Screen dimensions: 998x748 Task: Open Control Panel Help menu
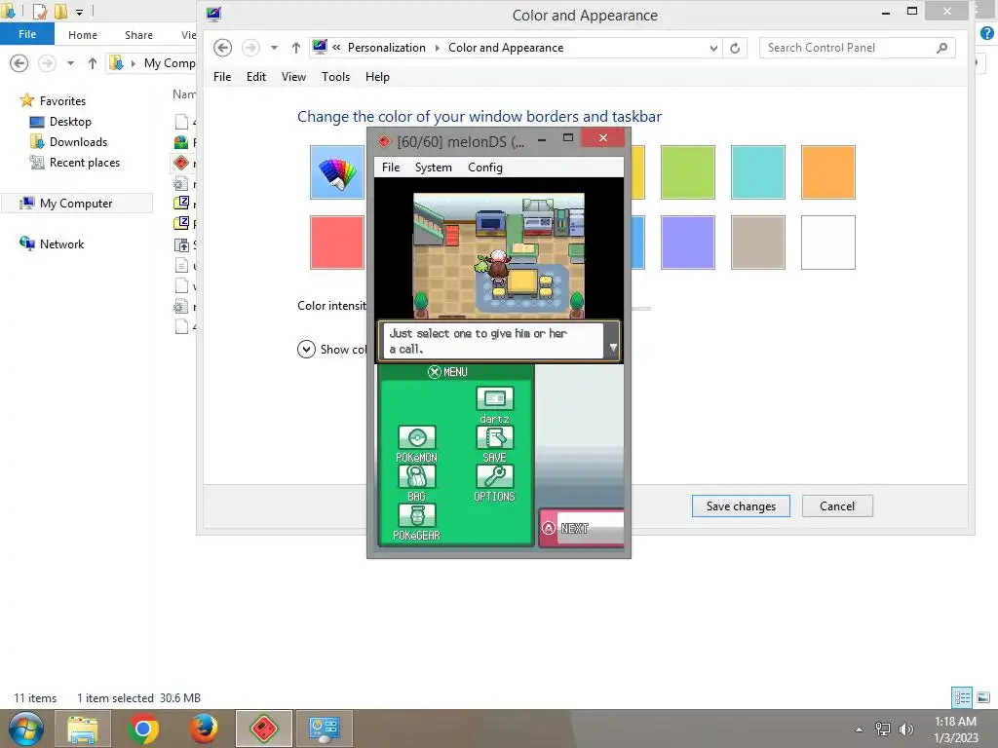[x=377, y=77]
